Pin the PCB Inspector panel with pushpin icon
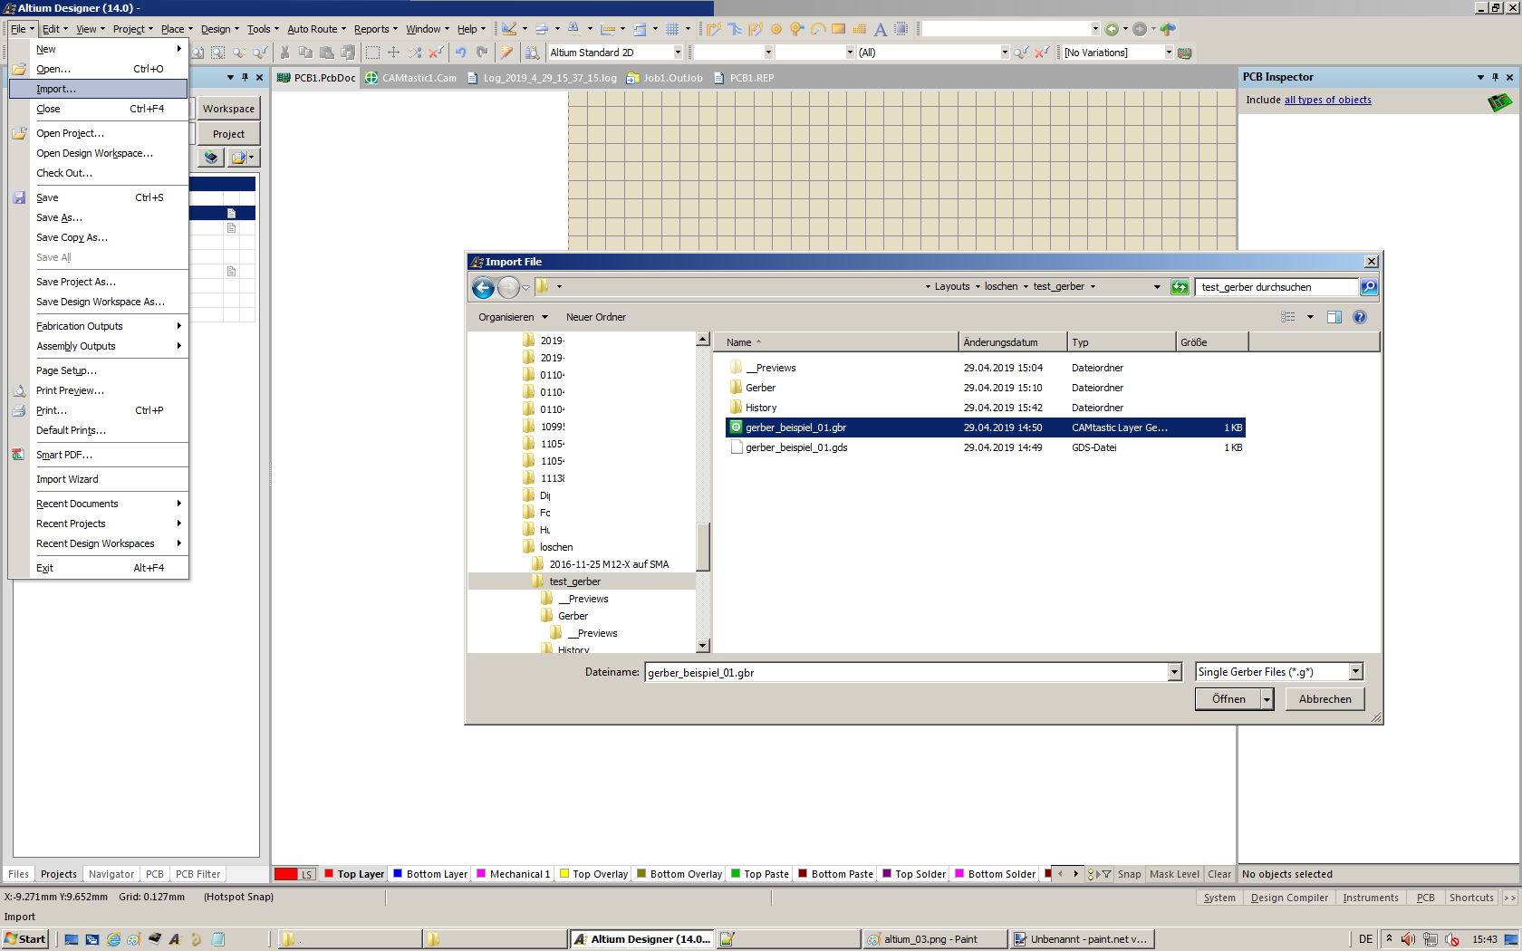Image resolution: width=1522 pixels, height=951 pixels. [1495, 77]
